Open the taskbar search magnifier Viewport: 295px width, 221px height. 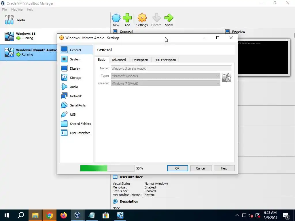coord(21,215)
